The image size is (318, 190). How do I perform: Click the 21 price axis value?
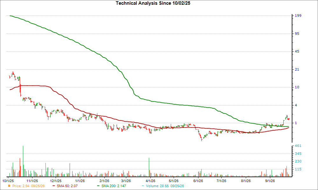click(297, 69)
